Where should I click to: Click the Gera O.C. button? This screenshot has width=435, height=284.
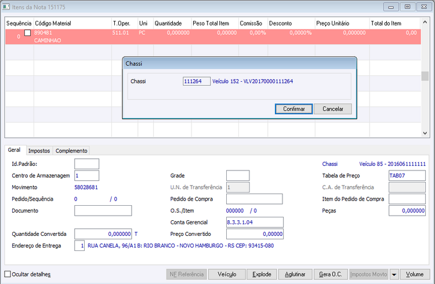click(x=331, y=274)
